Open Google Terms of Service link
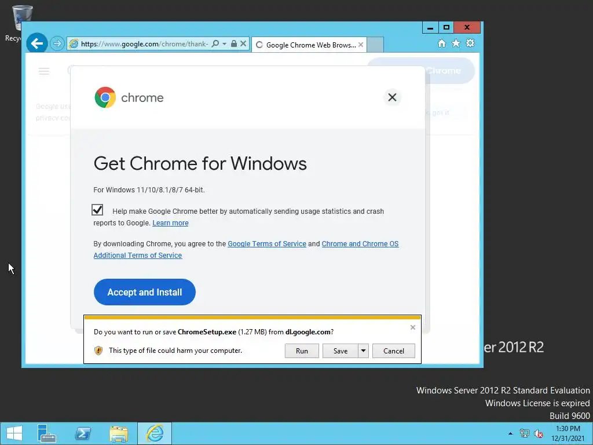The height and width of the screenshot is (445, 593). [267, 244]
